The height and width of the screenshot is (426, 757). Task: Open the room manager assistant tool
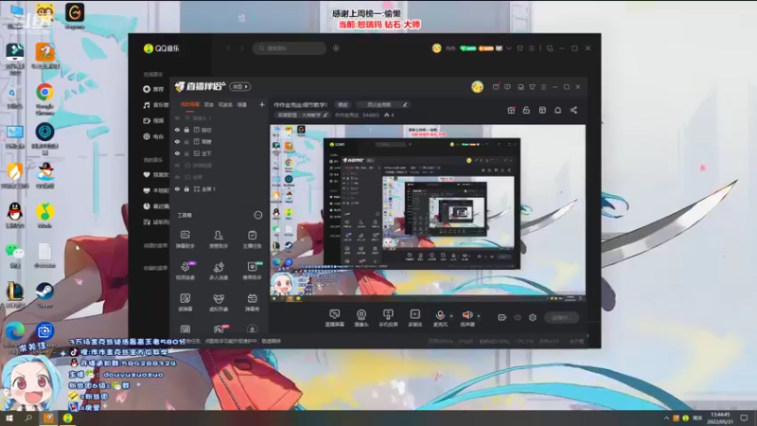[x=219, y=240]
